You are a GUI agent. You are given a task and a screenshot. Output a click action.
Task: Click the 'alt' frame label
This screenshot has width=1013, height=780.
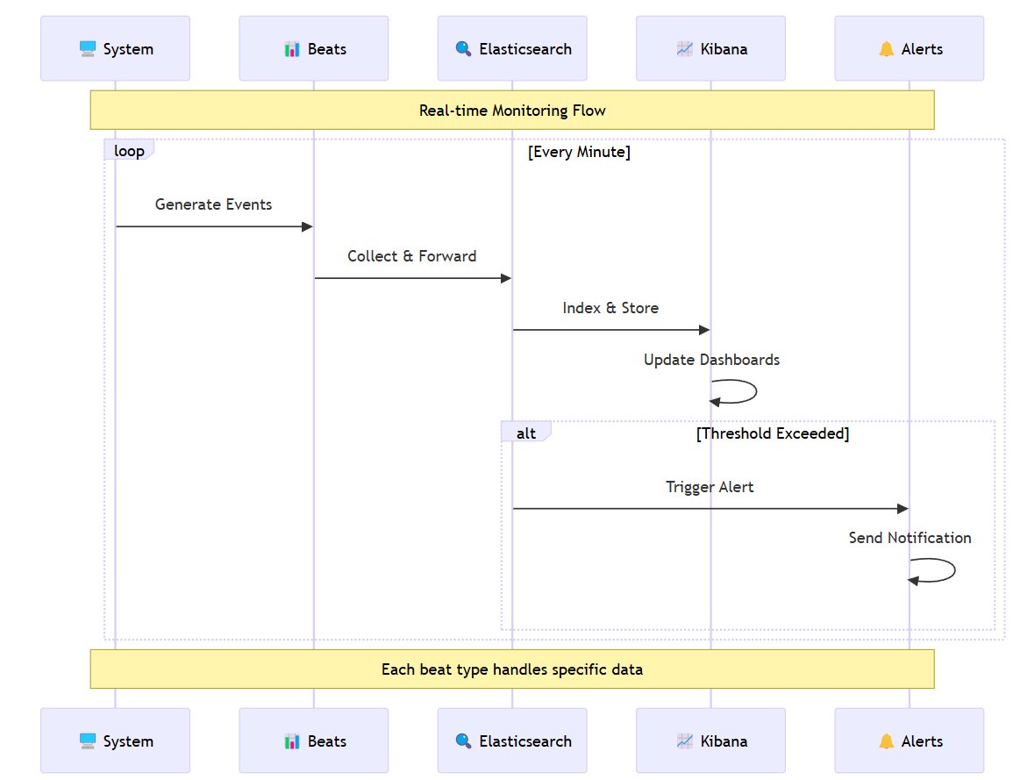click(x=526, y=432)
